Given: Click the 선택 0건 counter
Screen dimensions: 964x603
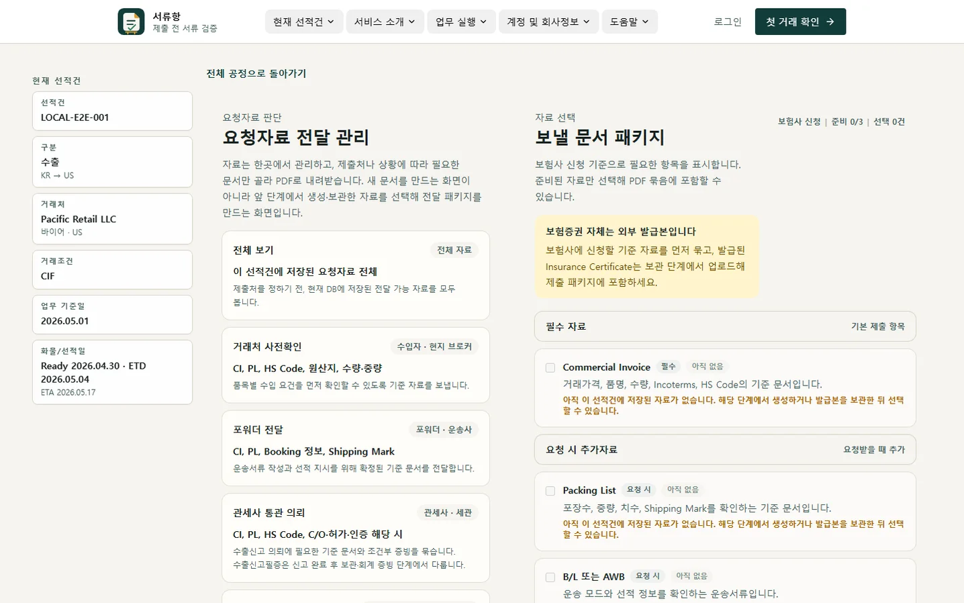Looking at the screenshot, I should pyautogui.click(x=889, y=122).
